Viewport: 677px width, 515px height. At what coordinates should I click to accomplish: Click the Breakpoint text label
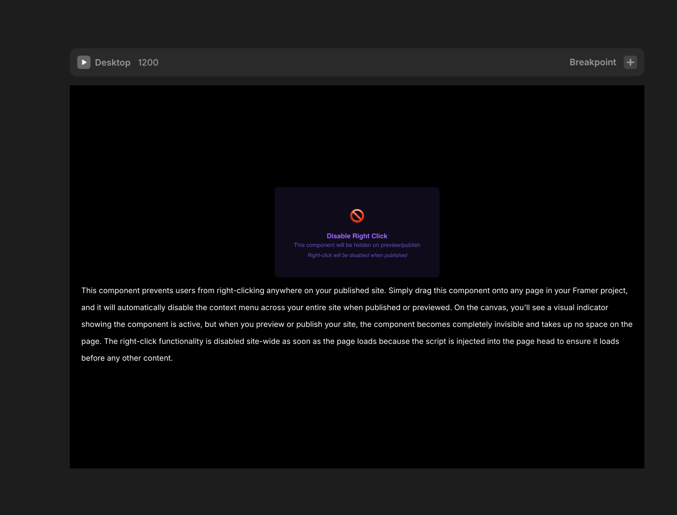pyautogui.click(x=593, y=62)
